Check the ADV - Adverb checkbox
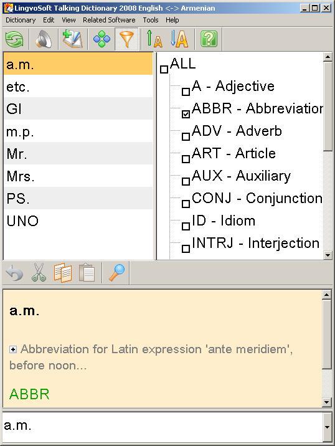 click(x=186, y=136)
